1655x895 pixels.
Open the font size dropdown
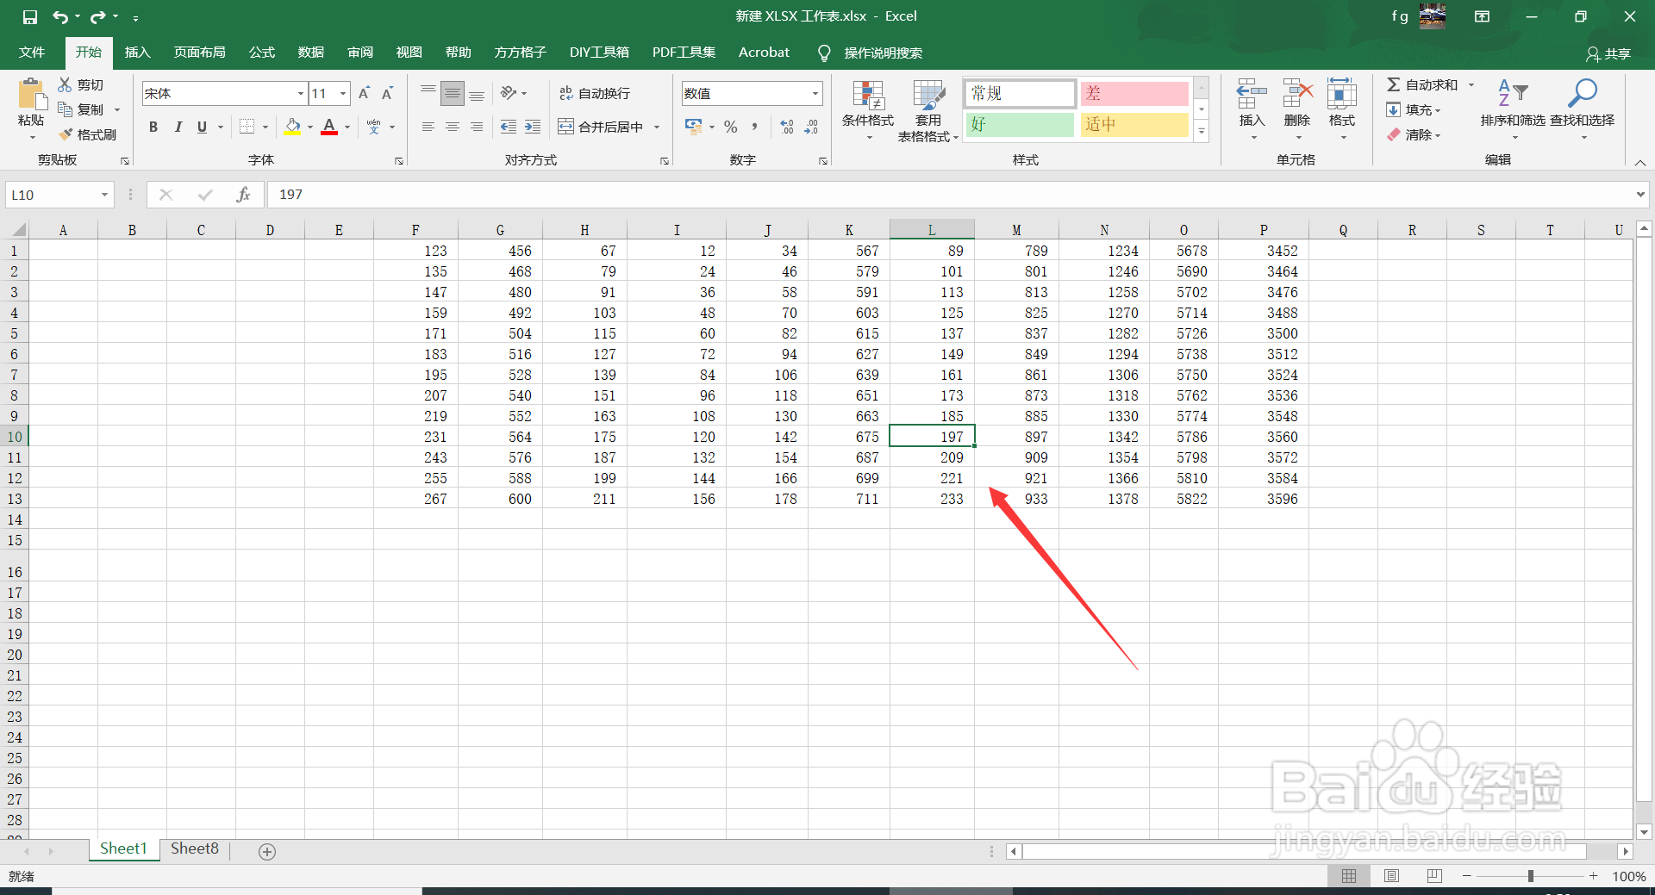point(343,93)
